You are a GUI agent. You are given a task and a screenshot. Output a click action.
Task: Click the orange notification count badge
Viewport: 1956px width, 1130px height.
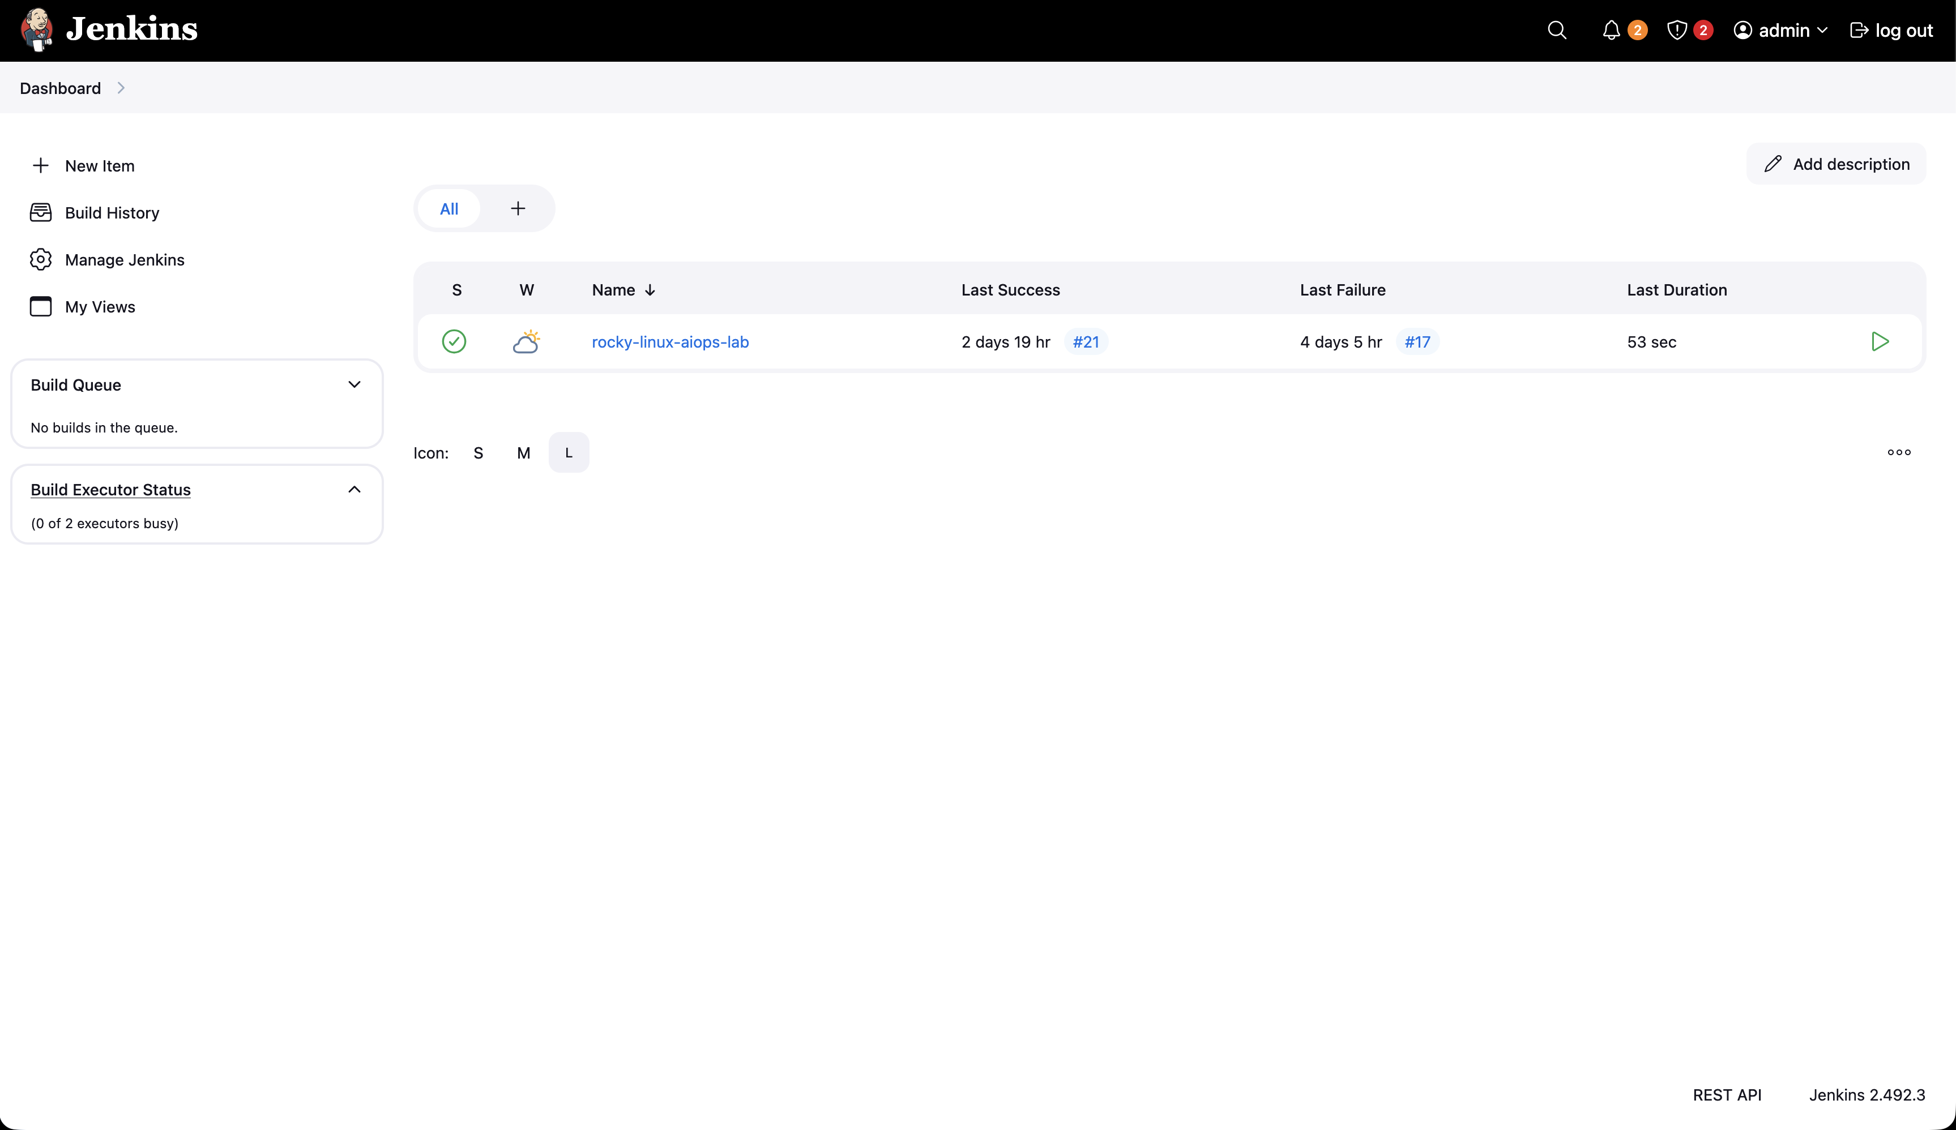pos(1638,30)
